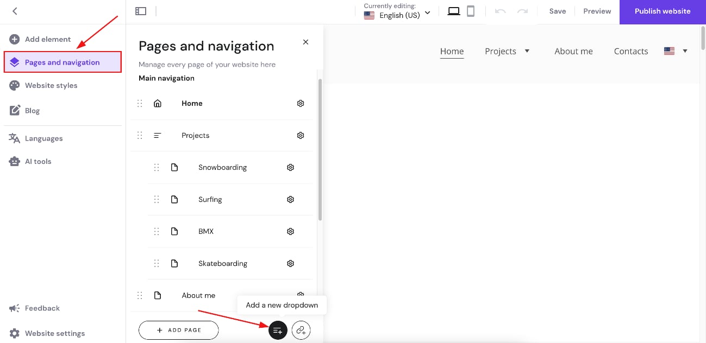The height and width of the screenshot is (343, 706).
Task: Click the About me navigation link
Action: coord(573,51)
